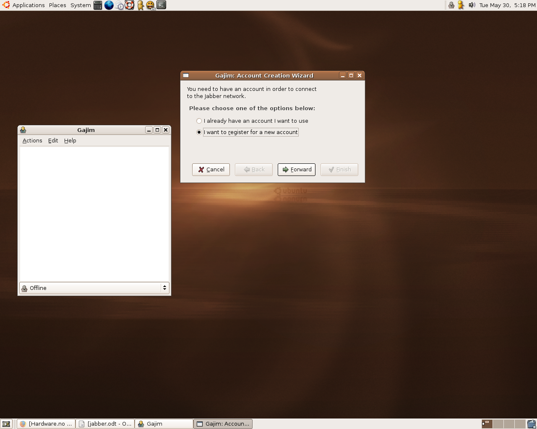Open the calculator launcher in top panel

click(98, 5)
